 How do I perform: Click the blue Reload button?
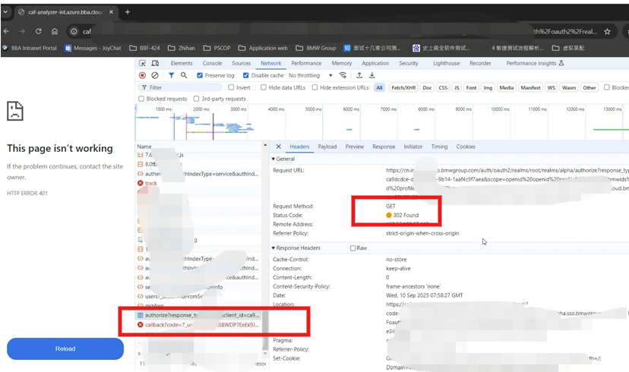65,348
